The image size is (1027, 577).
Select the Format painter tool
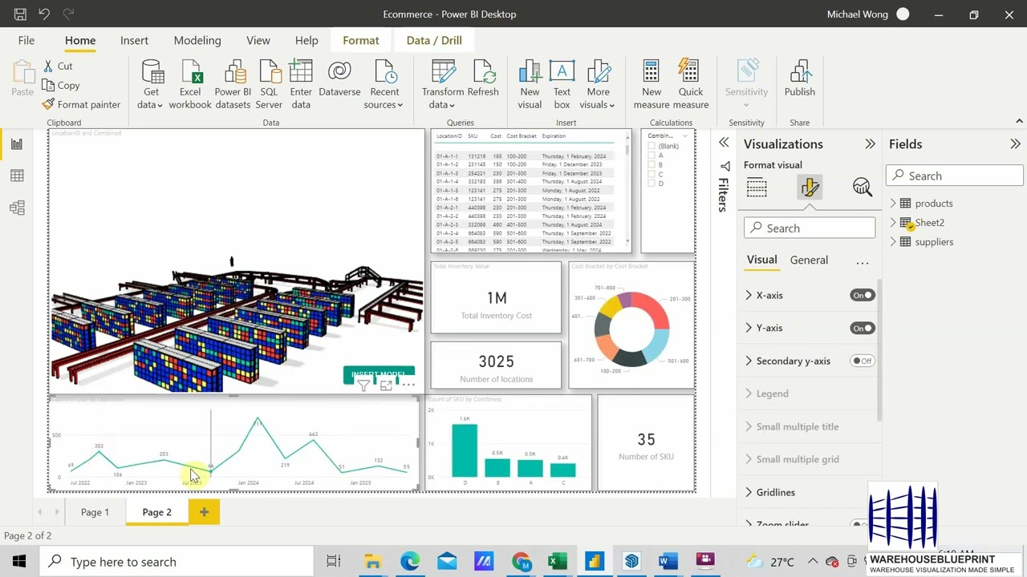point(81,104)
